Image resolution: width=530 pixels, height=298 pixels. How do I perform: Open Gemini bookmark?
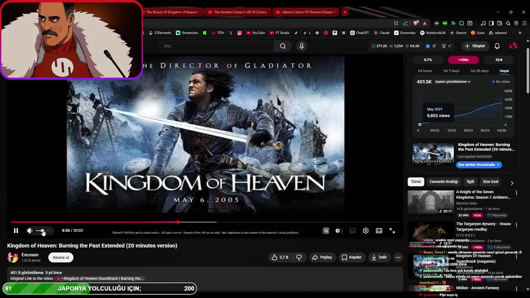coord(458,33)
